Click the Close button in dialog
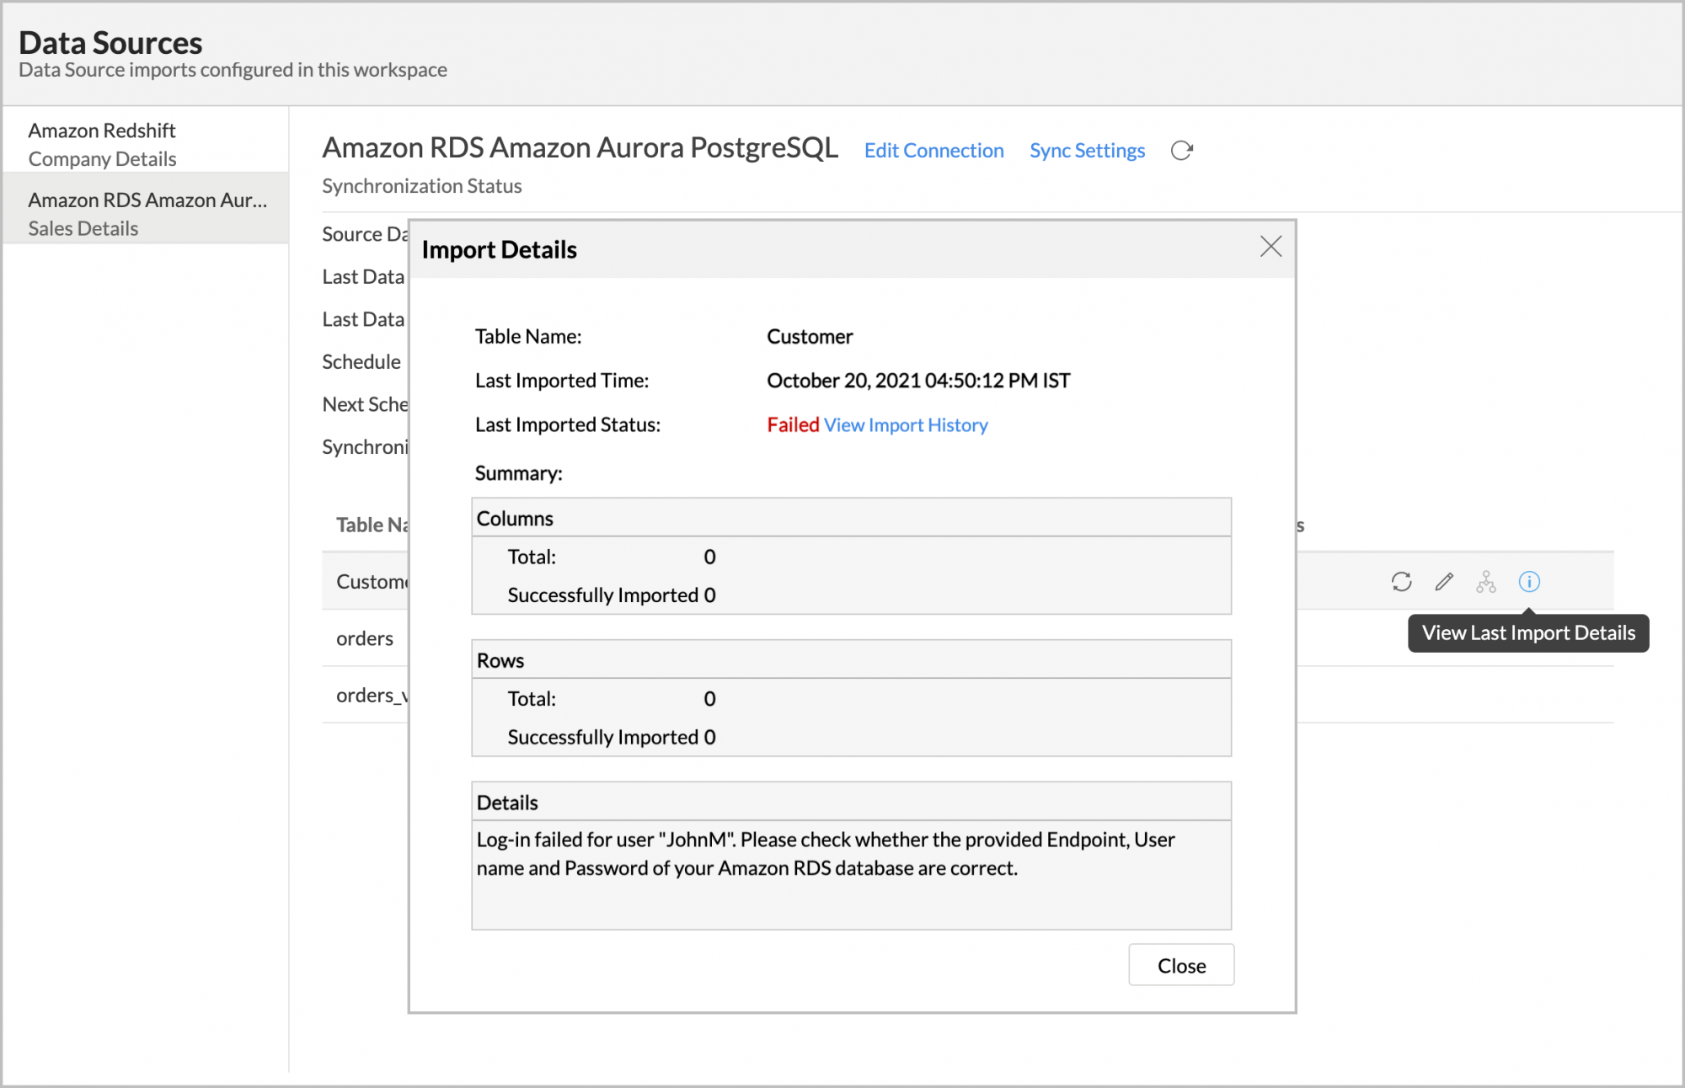This screenshot has width=1685, height=1088. click(x=1181, y=965)
